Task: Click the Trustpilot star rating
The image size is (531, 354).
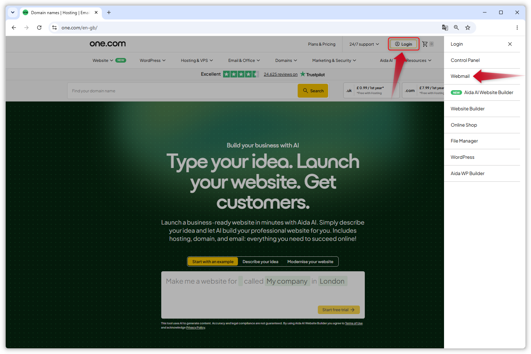Action: 241,74
